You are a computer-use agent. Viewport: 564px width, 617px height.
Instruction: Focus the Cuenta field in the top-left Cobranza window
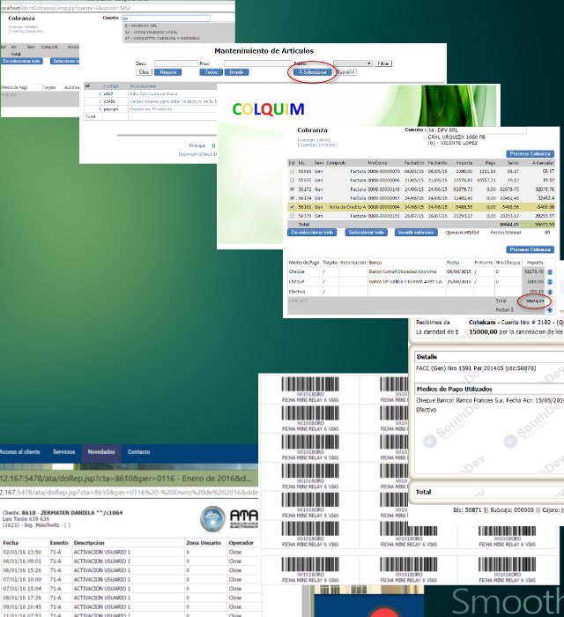point(167,19)
